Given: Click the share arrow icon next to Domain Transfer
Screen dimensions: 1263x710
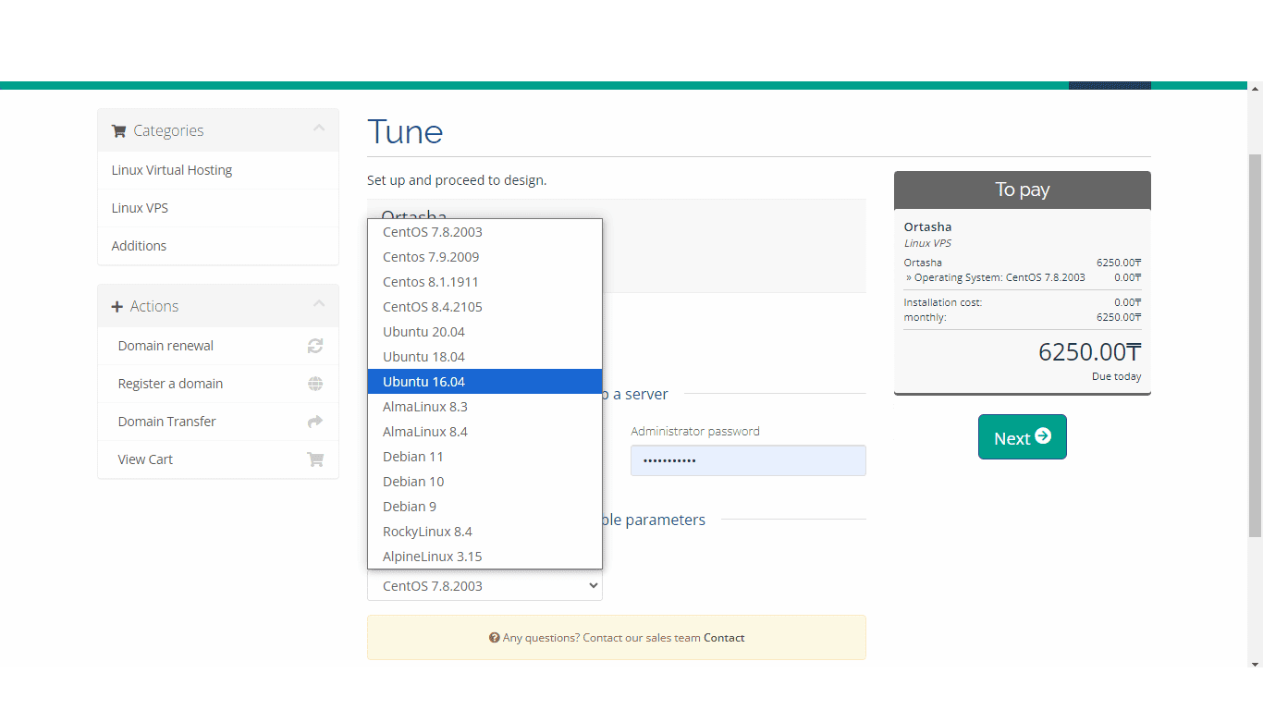Looking at the screenshot, I should pyautogui.click(x=315, y=422).
